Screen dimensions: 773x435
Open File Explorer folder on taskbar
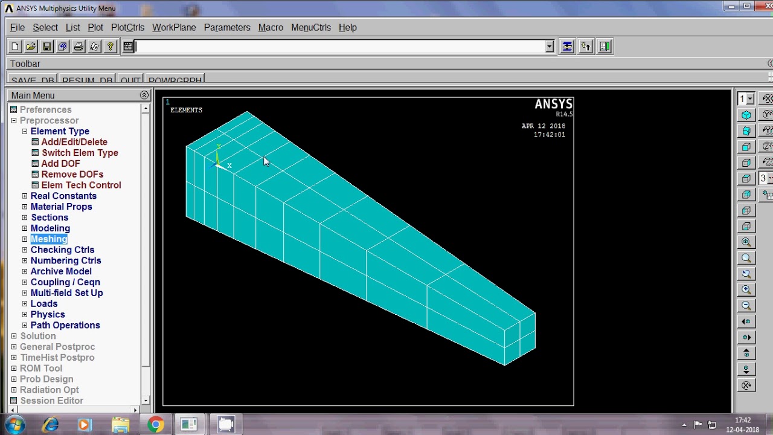(x=120, y=425)
